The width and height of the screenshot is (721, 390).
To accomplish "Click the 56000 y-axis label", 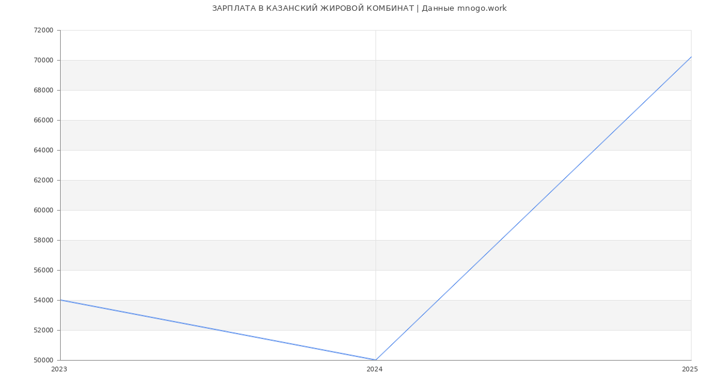I will pos(44,270).
